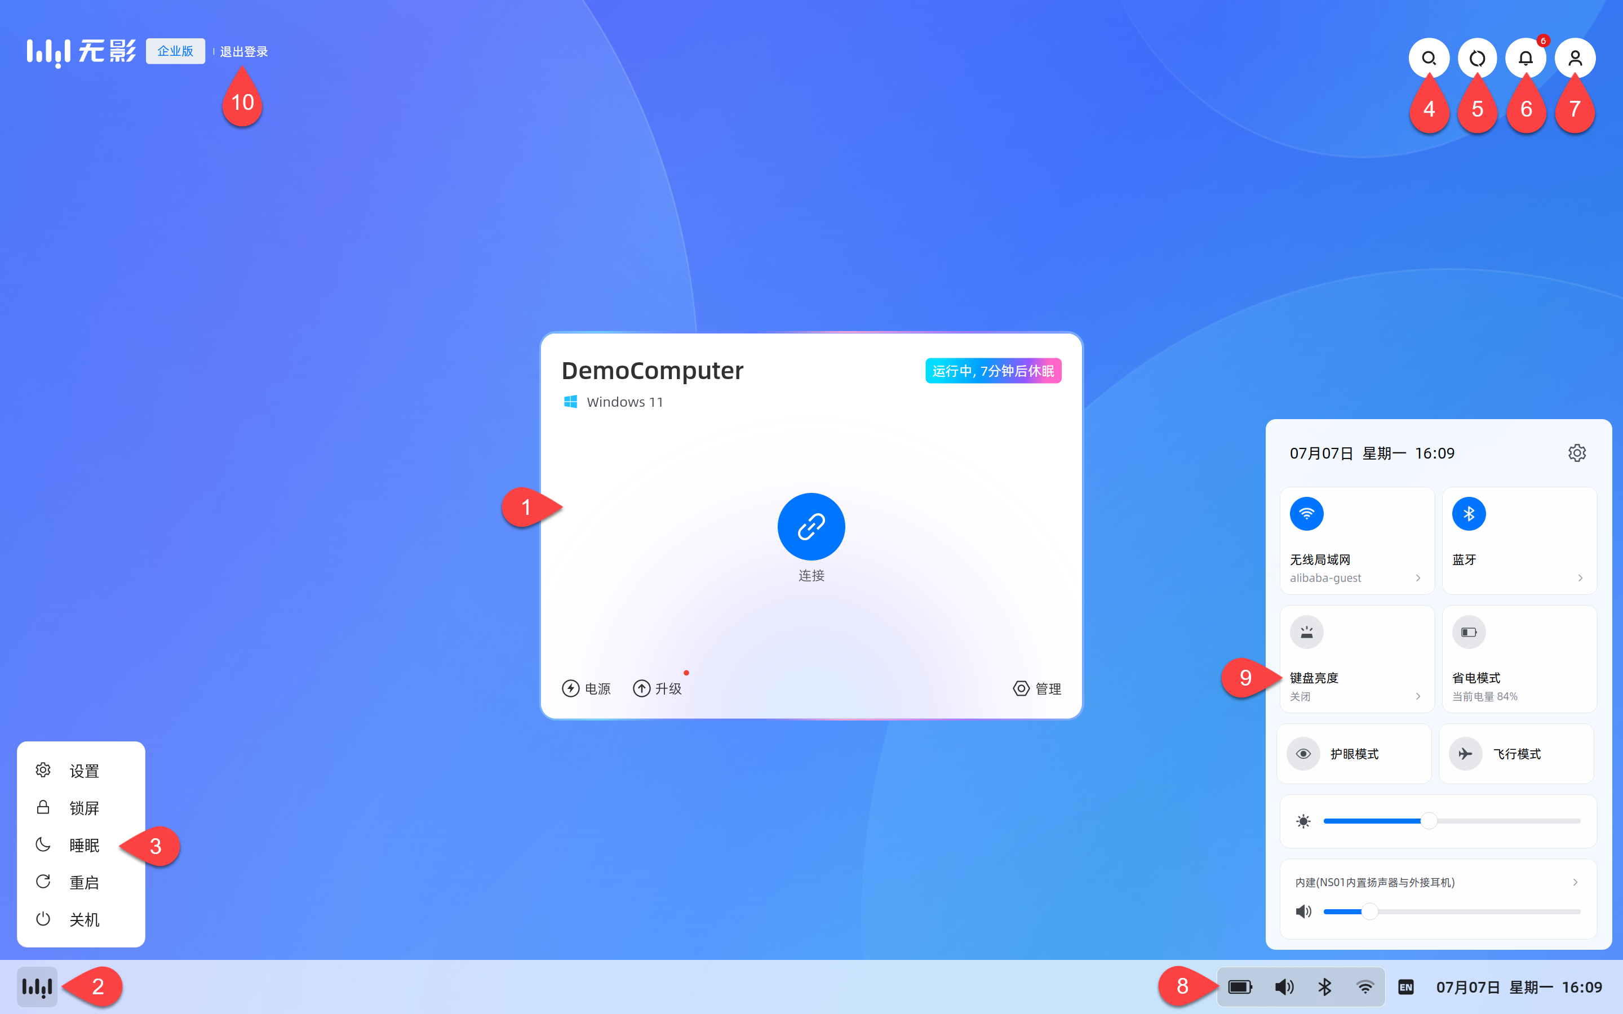This screenshot has width=1623, height=1014.
Task: Open the search icon at top right
Action: (1429, 59)
